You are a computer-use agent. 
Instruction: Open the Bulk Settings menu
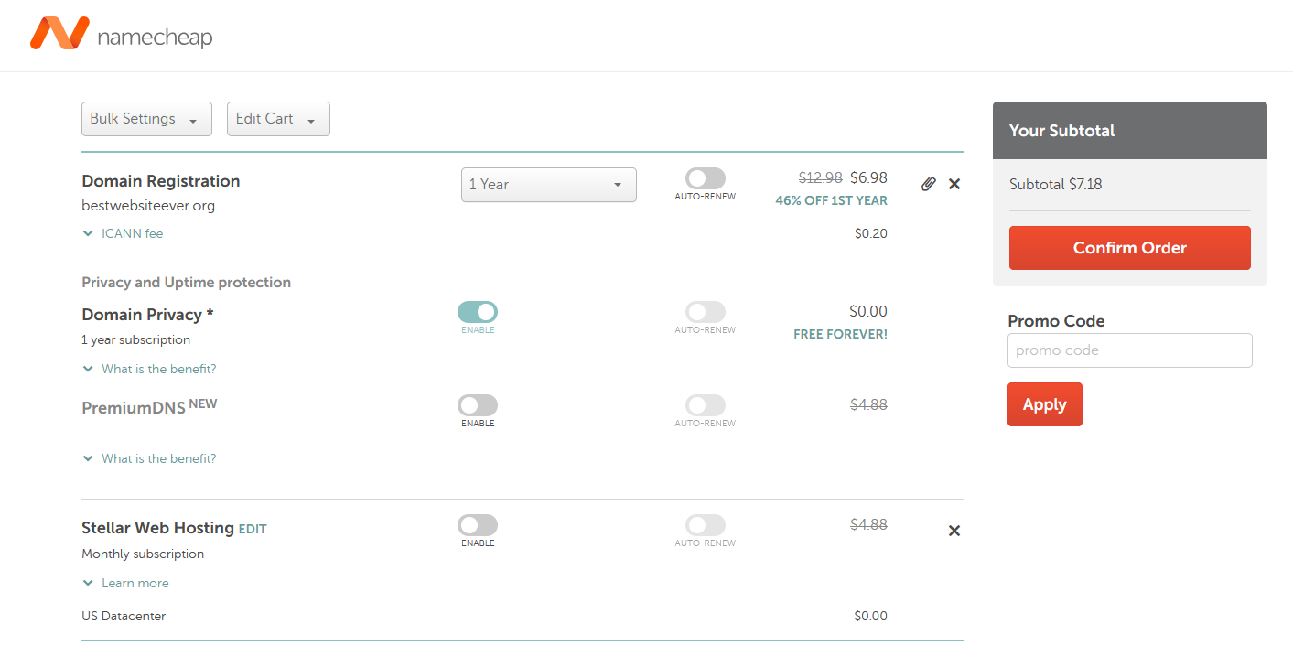146,119
